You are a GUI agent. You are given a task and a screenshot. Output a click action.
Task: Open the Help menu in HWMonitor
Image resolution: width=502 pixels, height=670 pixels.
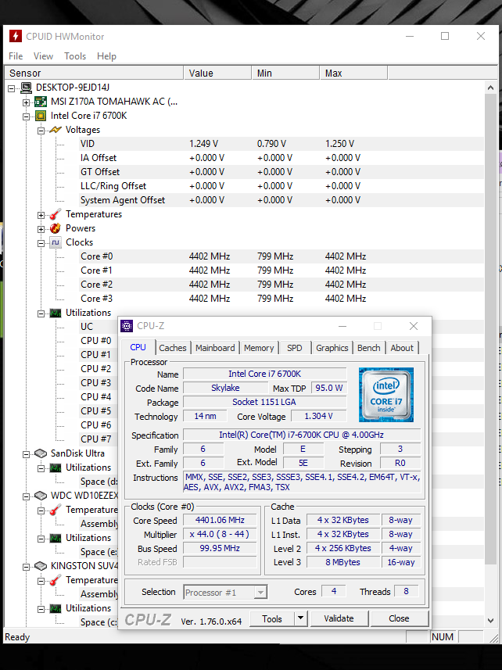pos(106,56)
